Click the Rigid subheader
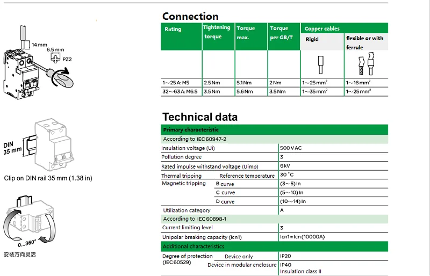 (322, 42)
